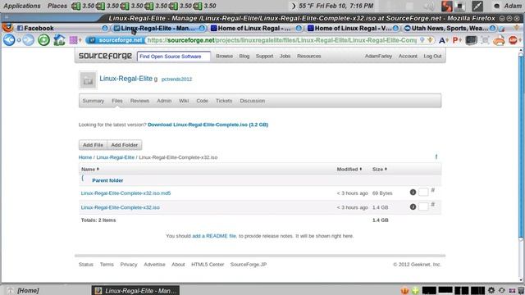525x295 pixels.
Task: Reload the page with green refresh icon
Action: pyautogui.click(x=43, y=40)
